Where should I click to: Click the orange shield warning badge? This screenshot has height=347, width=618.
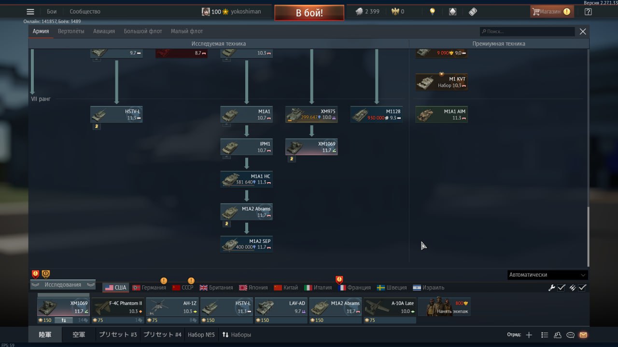(46, 274)
